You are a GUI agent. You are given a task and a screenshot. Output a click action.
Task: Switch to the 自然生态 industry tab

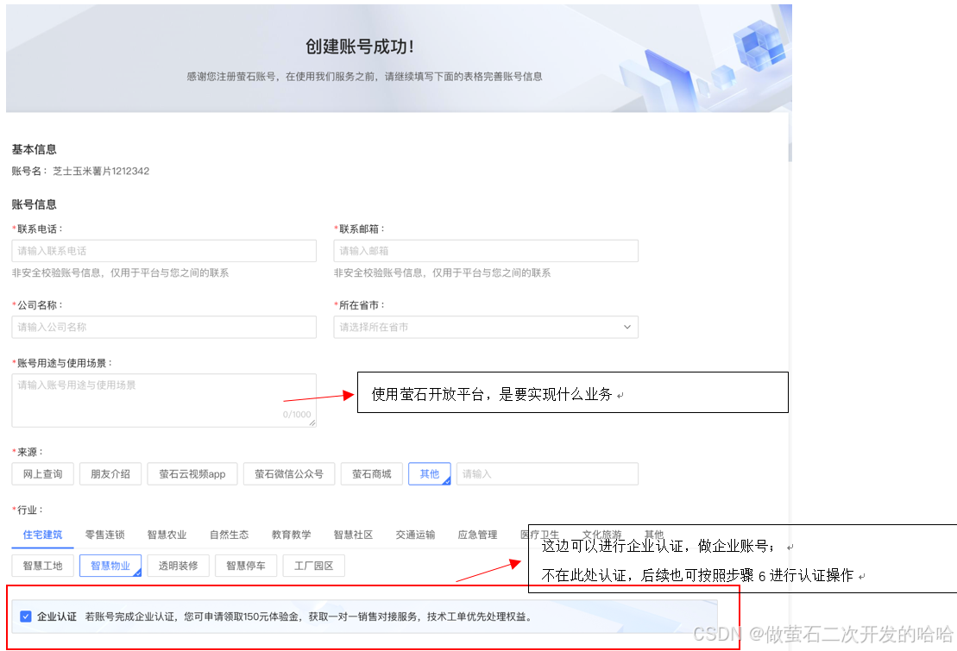coord(229,535)
